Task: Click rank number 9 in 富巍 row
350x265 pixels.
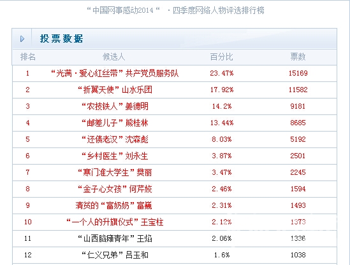Action: (x=27, y=205)
